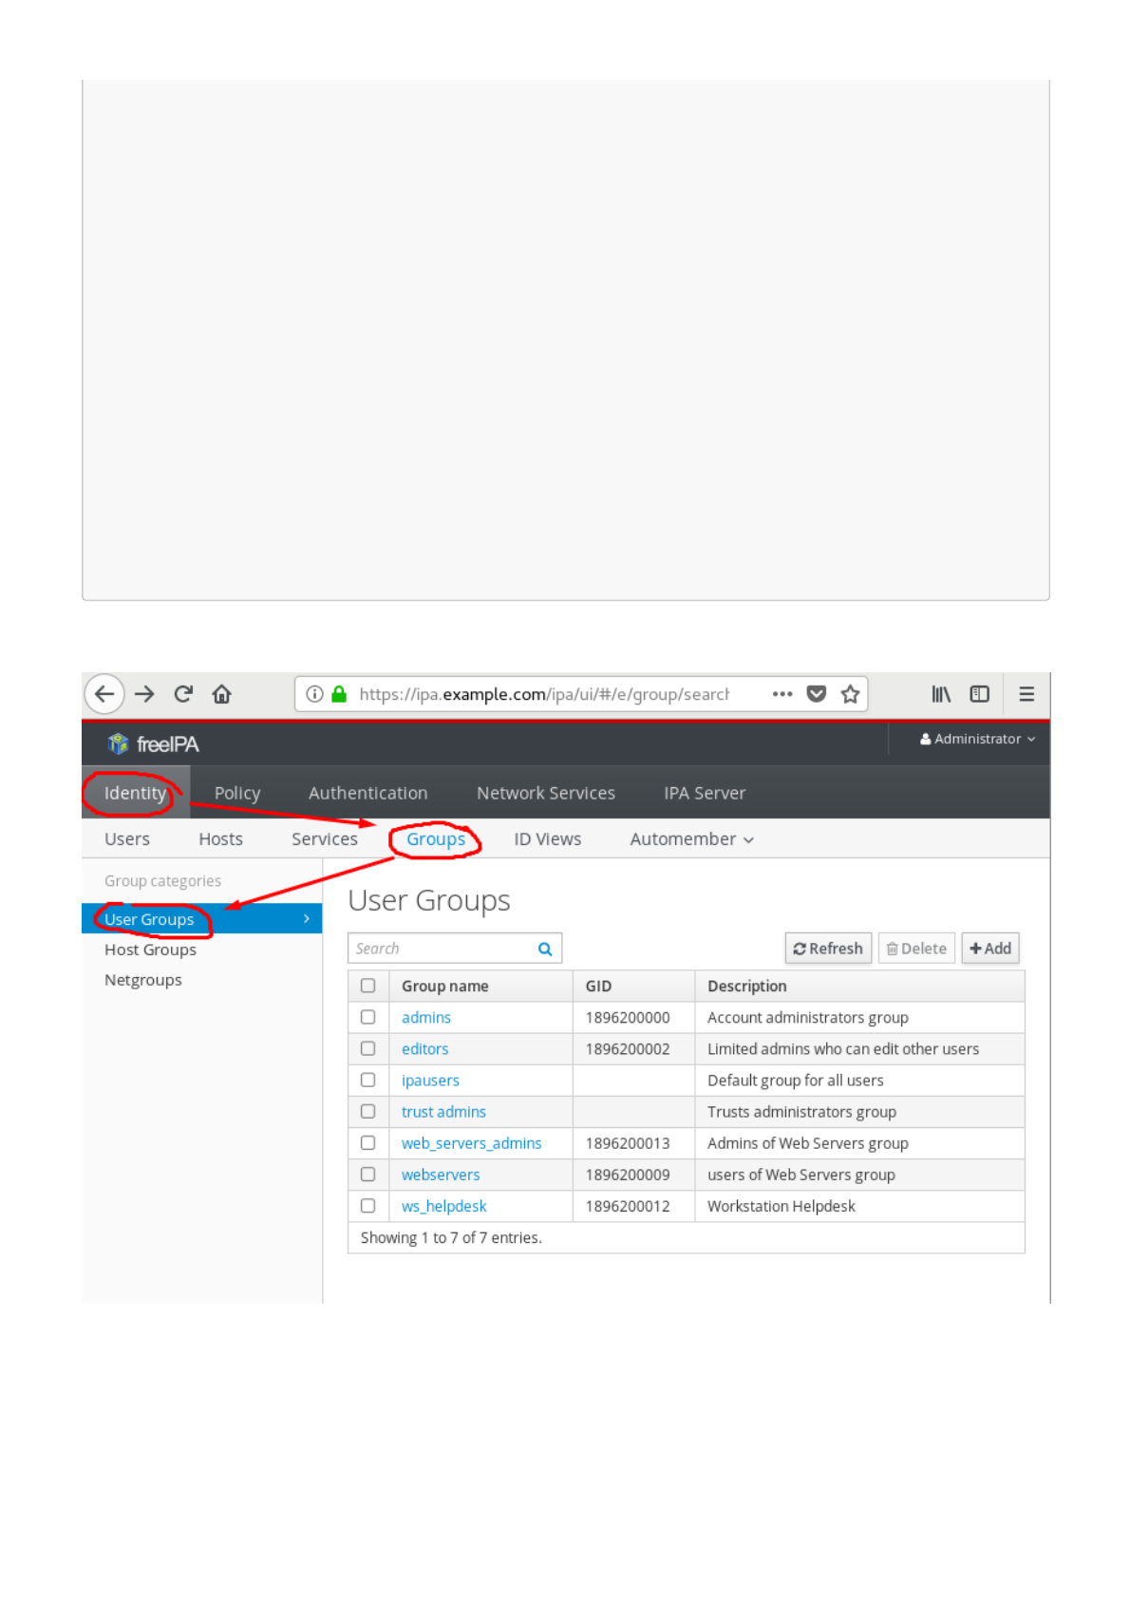Image resolution: width=1130 pixels, height=1599 pixels.
Task: Select Host Groups category
Action: tap(151, 950)
